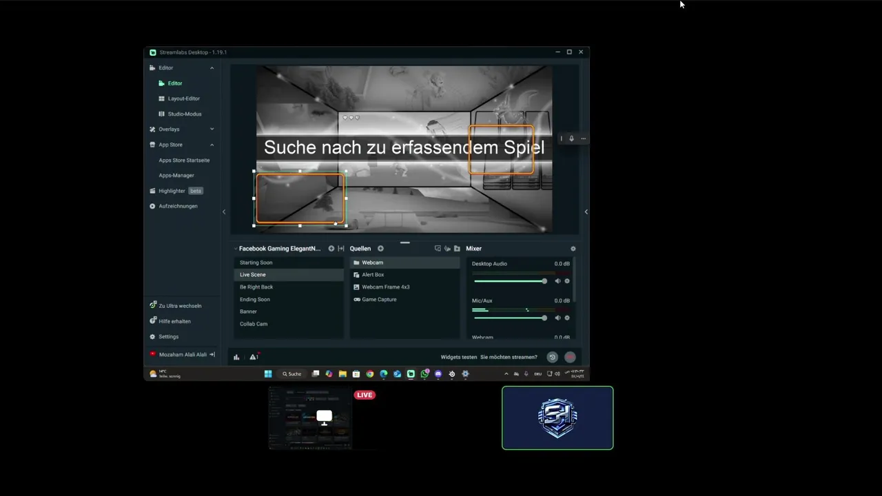Collapse the App Store sidebar section
The width and height of the screenshot is (882, 496).
click(212, 145)
